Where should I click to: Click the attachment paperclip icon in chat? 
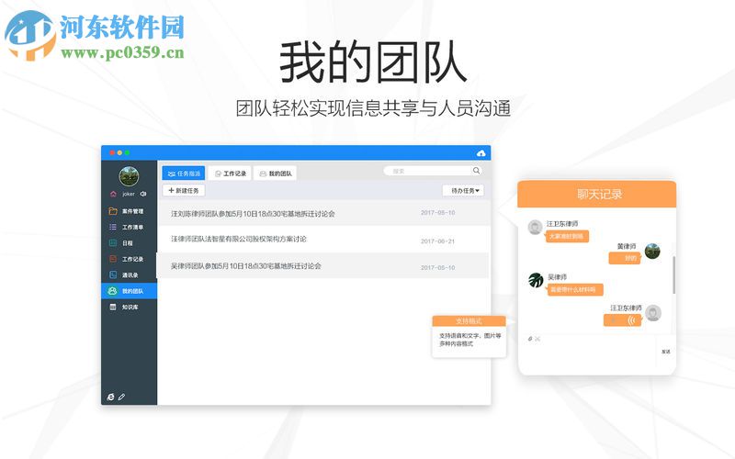point(530,339)
